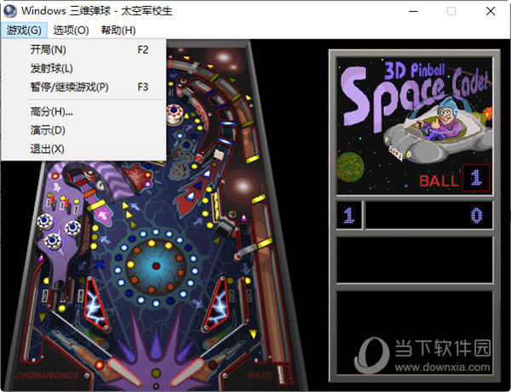Click the score display showing 0
Viewport: 511px width, 392px height.
(x=429, y=215)
